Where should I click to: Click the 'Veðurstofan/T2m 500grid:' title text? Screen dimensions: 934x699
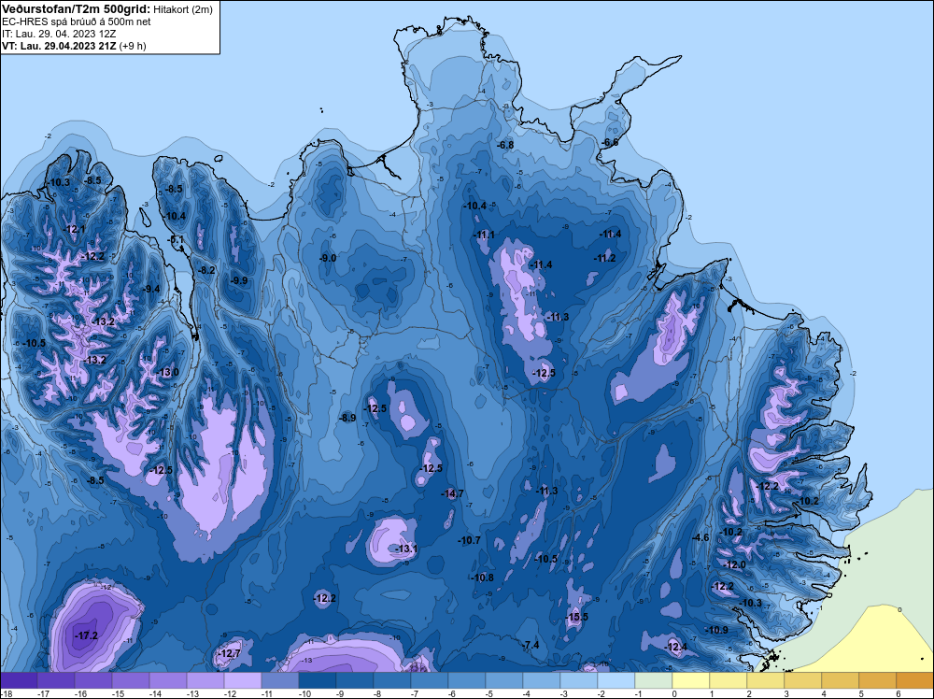click(x=76, y=9)
